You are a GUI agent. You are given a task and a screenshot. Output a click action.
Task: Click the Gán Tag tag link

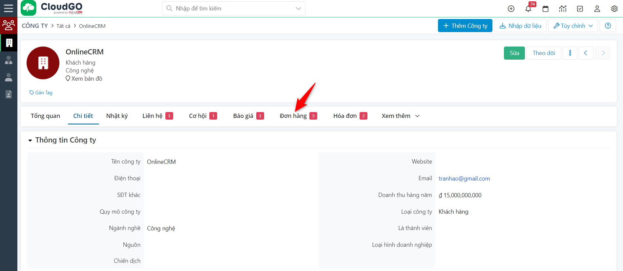coord(41,93)
